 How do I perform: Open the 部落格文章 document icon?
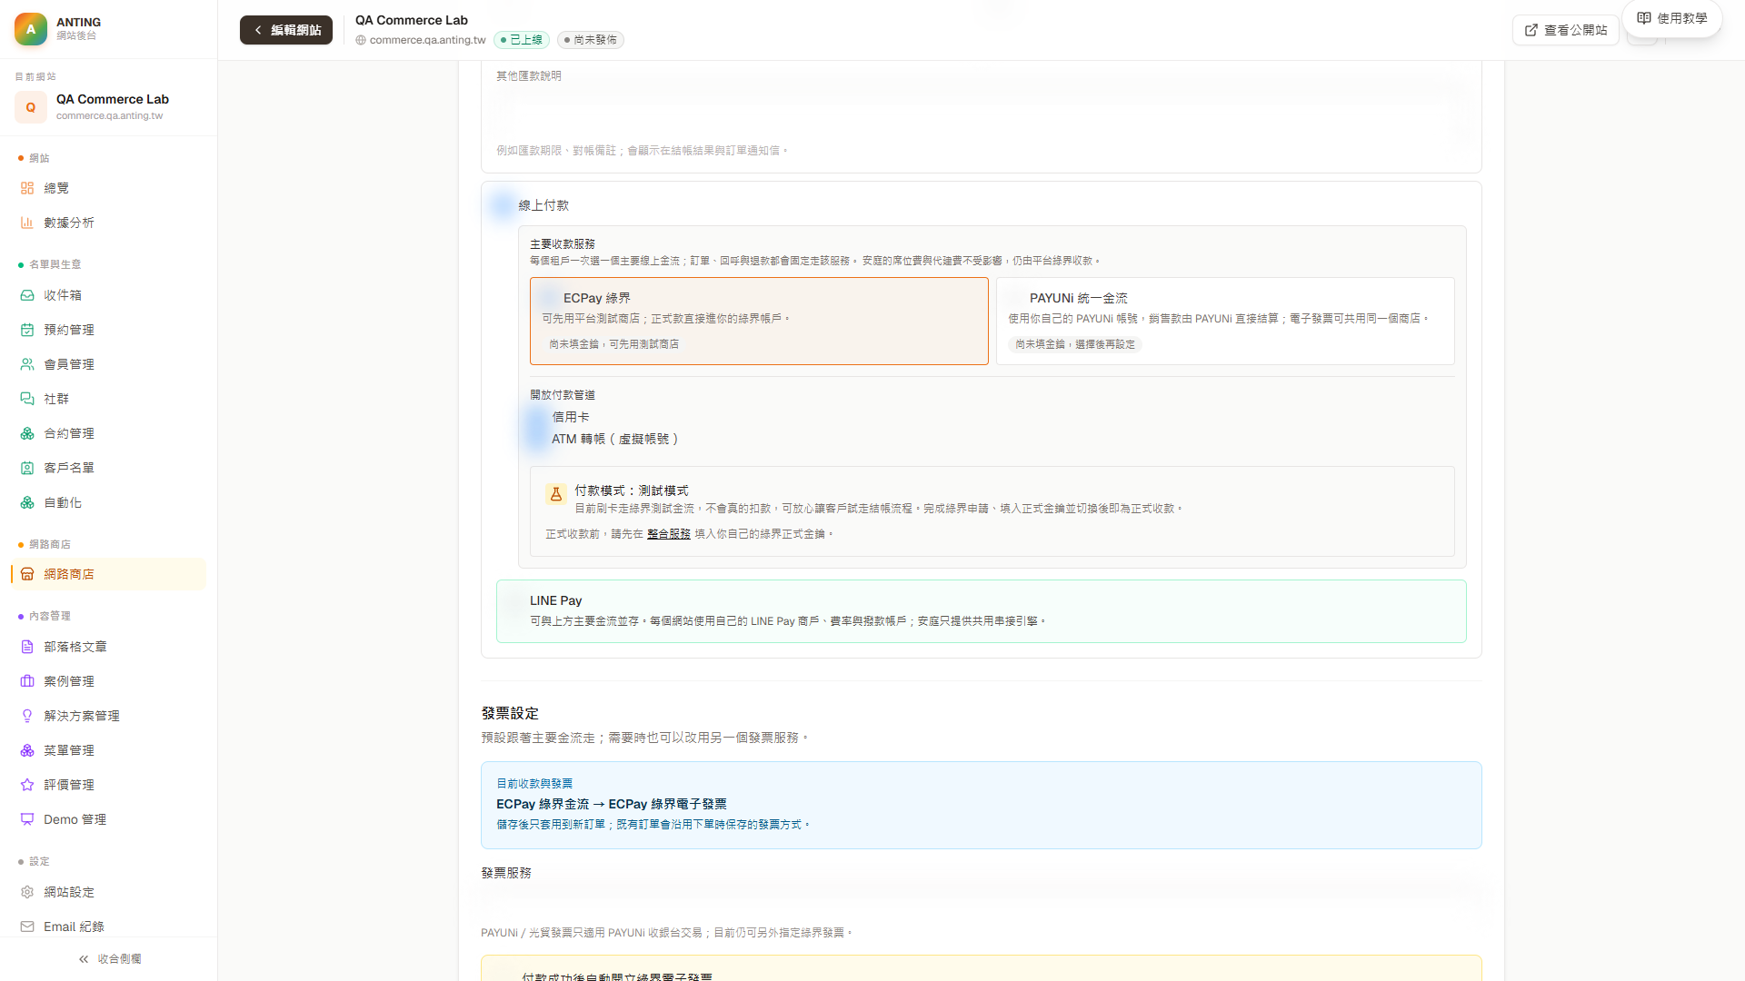click(27, 647)
